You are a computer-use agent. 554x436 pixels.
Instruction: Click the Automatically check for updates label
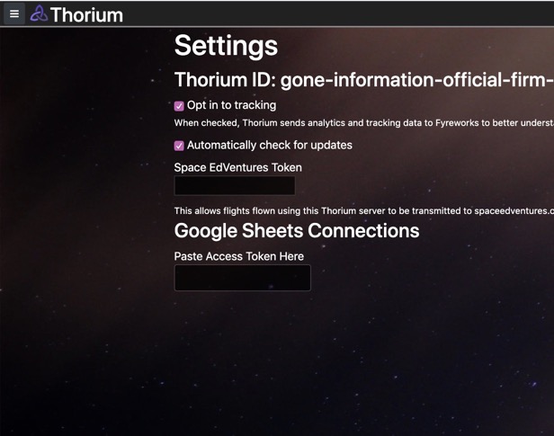(x=270, y=145)
